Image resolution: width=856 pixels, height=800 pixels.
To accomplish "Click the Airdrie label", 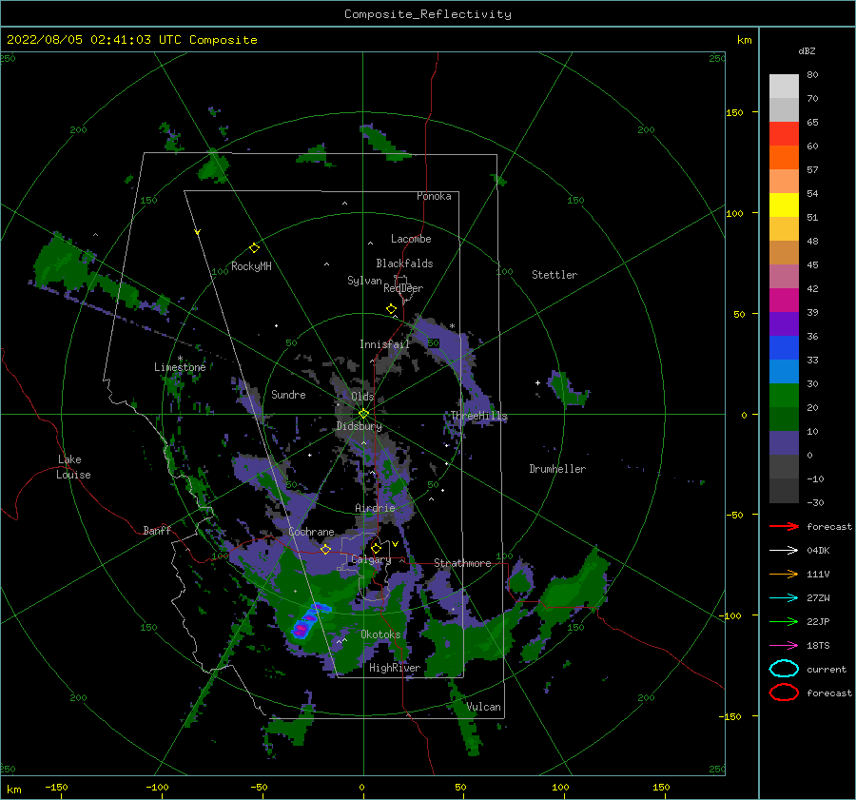I will click(375, 508).
